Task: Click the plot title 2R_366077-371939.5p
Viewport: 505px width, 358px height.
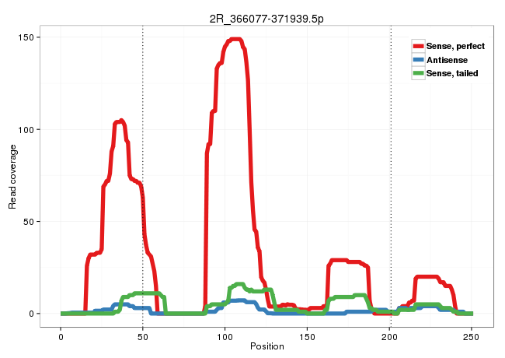Action: pos(266,17)
